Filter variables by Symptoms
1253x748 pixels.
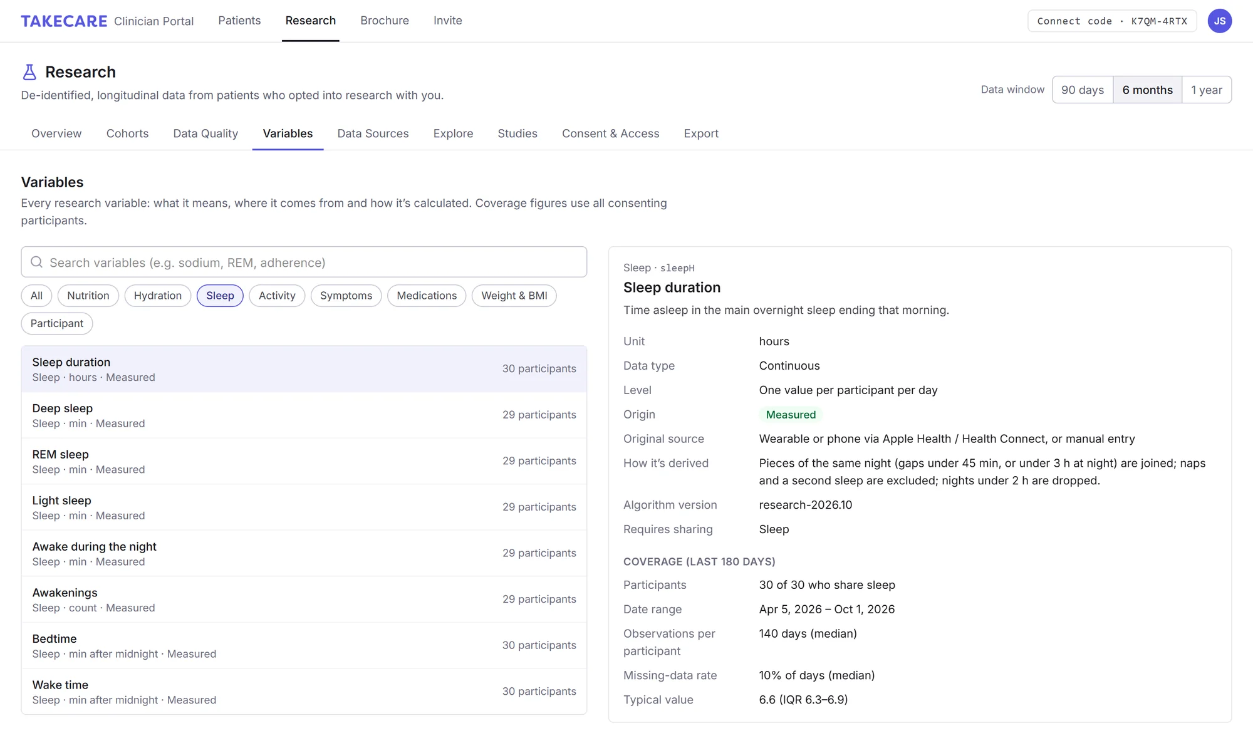point(346,296)
